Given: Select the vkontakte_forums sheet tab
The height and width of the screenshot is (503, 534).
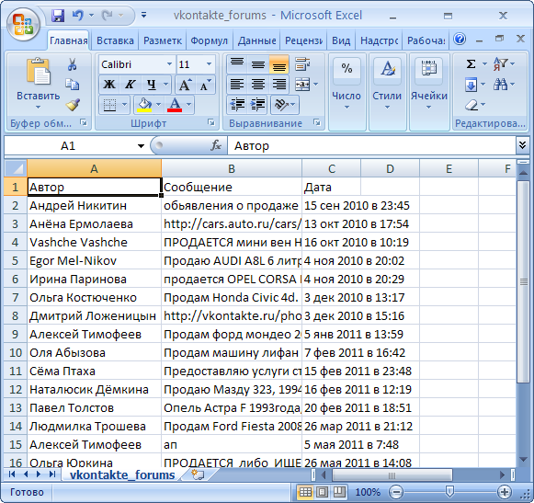Looking at the screenshot, I should tap(122, 474).
